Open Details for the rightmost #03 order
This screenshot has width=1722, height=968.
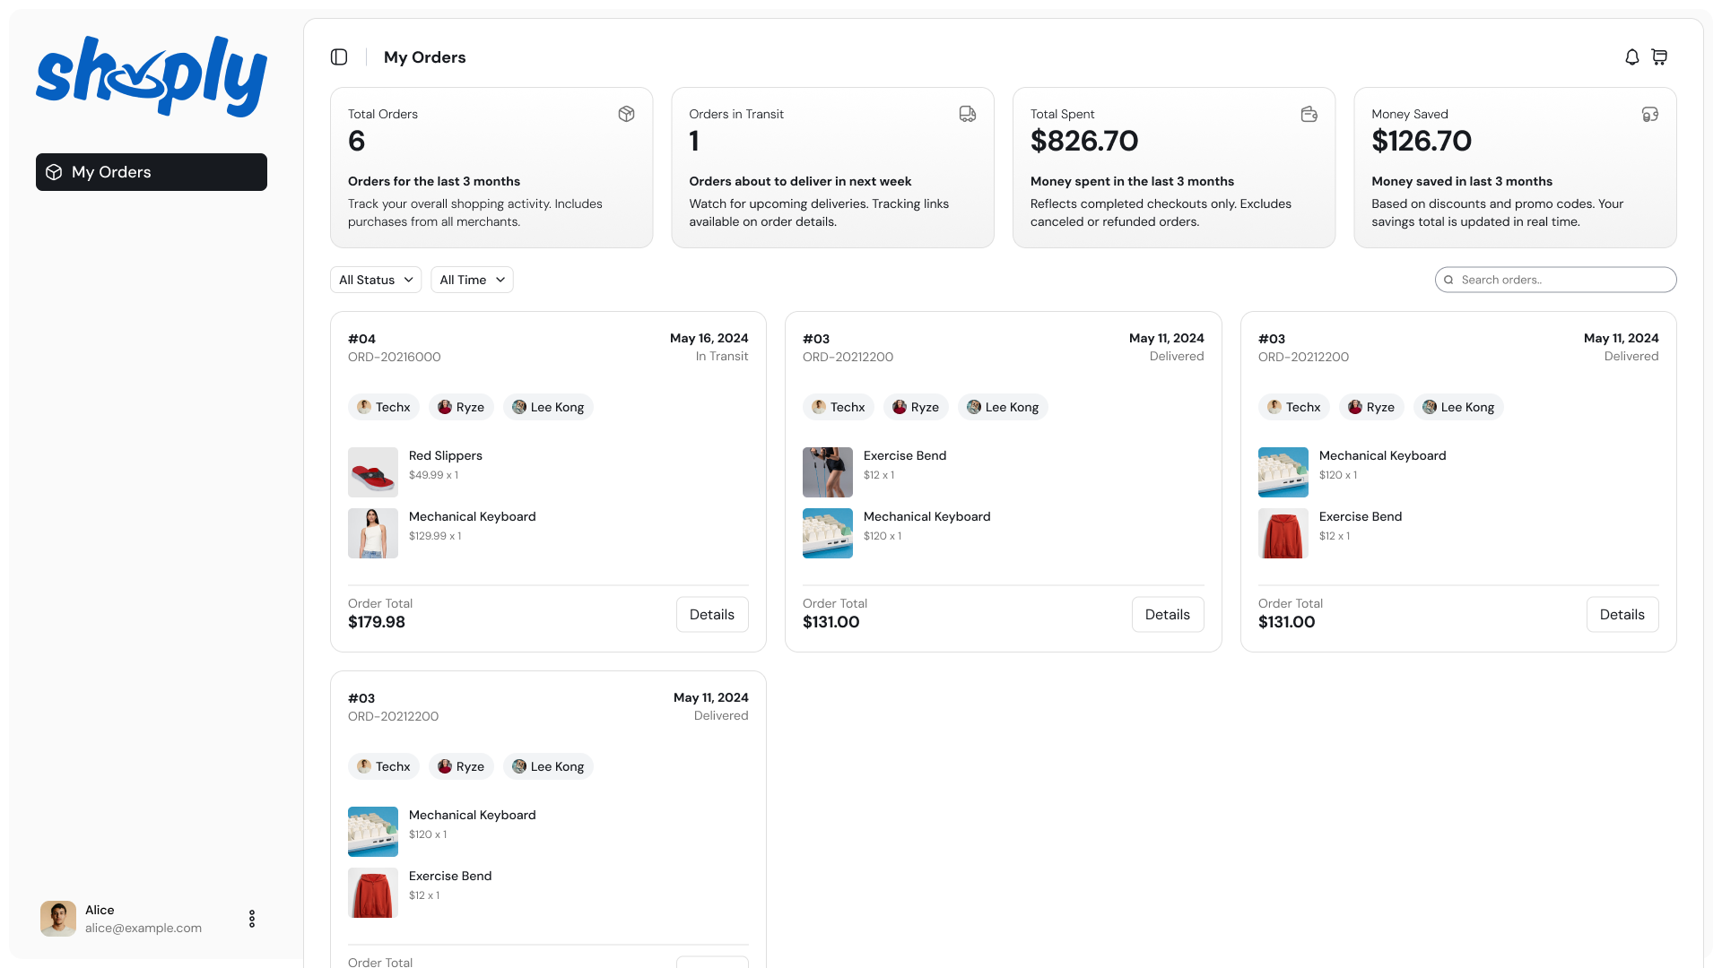[1622, 615]
